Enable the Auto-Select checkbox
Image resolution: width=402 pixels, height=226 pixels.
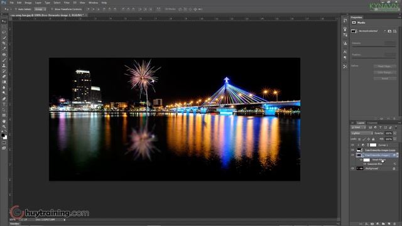[x=16, y=9]
